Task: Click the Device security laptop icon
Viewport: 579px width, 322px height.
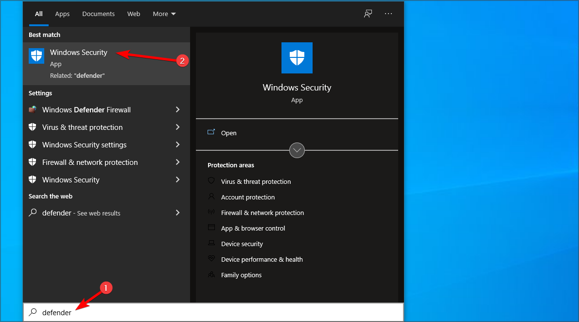Action: click(x=211, y=243)
